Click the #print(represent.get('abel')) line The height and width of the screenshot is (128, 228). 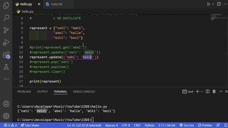tap(58, 47)
